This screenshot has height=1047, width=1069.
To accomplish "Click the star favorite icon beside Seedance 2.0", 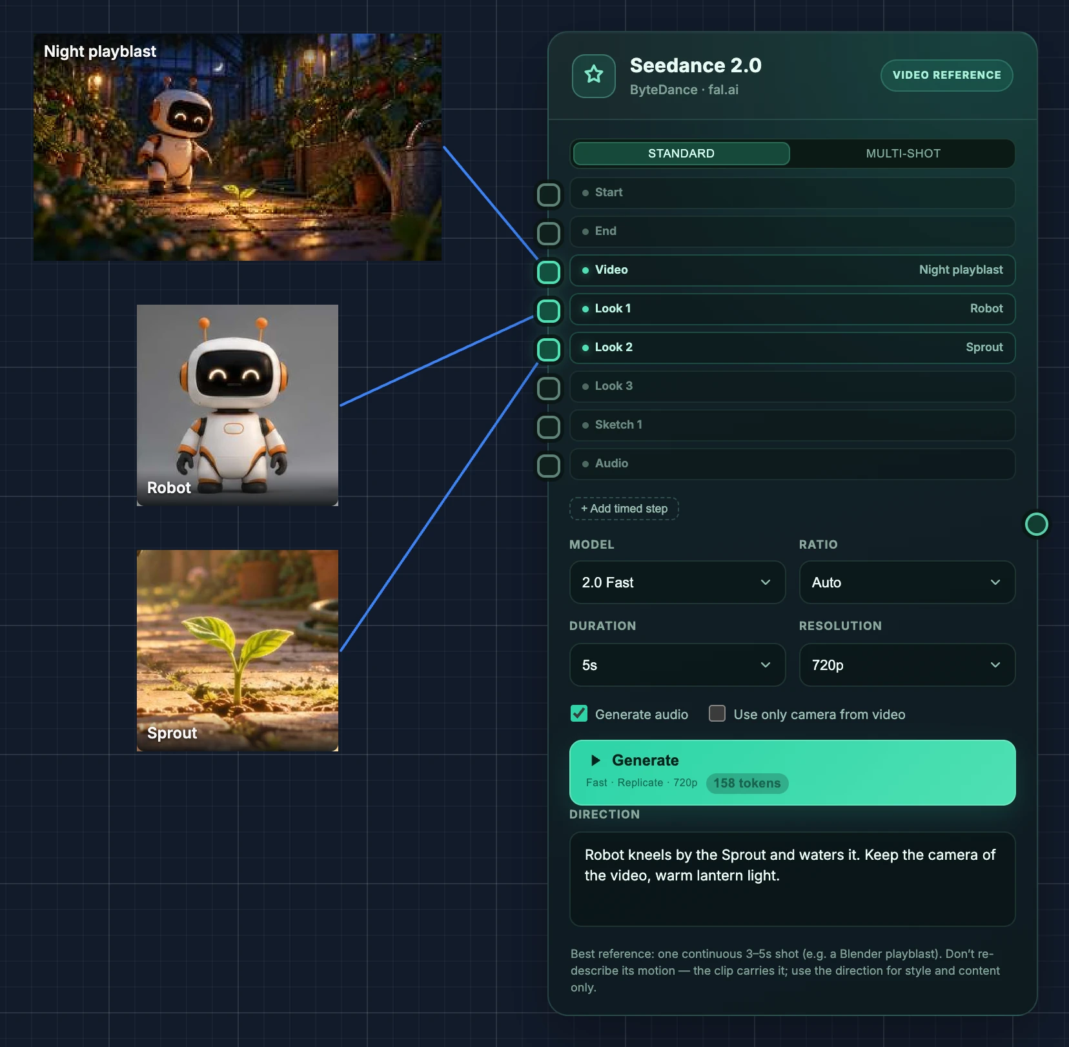I will coord(593,76).
